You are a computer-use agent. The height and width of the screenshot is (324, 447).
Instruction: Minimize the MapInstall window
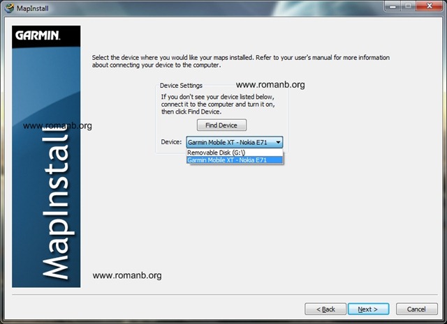pos(393,6)
